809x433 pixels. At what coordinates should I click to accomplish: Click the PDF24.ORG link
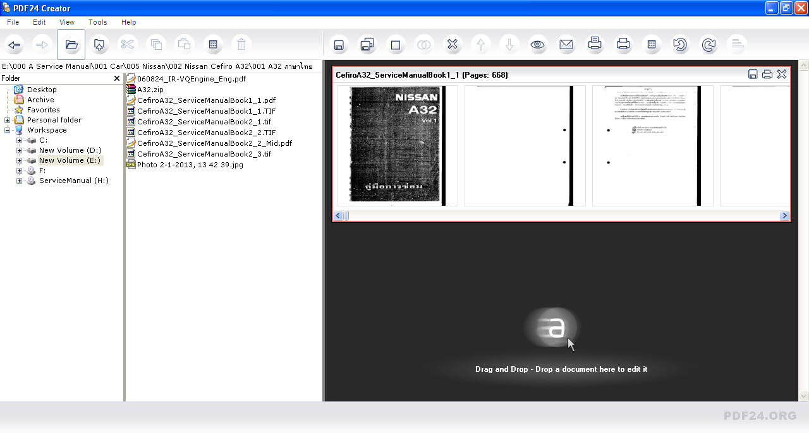(760, 415)
